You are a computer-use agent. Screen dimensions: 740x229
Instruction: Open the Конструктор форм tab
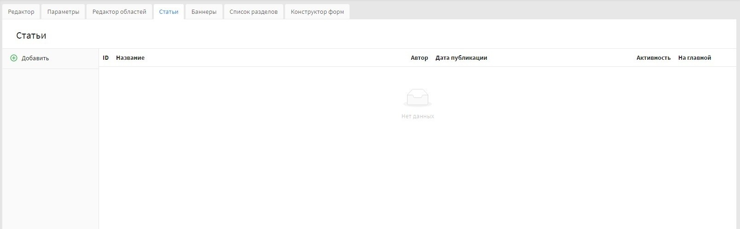(317, 12)
